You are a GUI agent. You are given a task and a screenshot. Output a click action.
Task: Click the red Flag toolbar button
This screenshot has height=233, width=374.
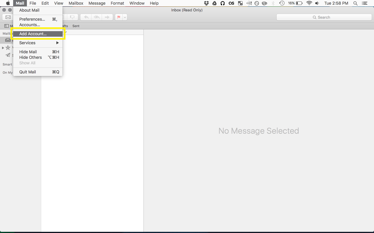point(119,17)
